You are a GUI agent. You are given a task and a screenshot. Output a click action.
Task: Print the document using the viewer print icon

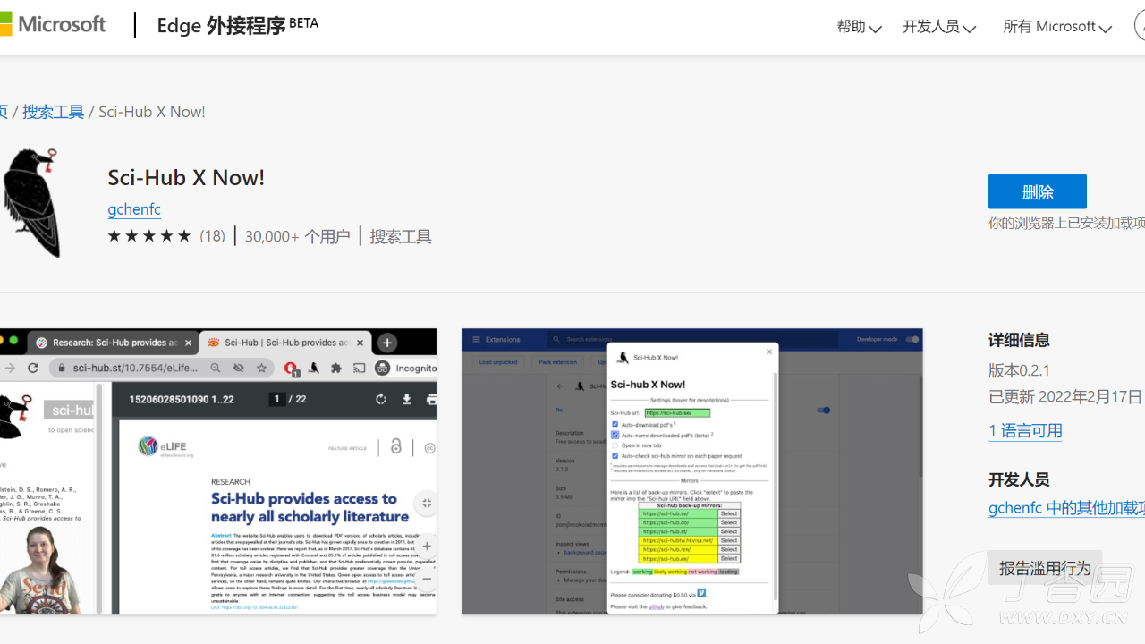tap(432, 400)
